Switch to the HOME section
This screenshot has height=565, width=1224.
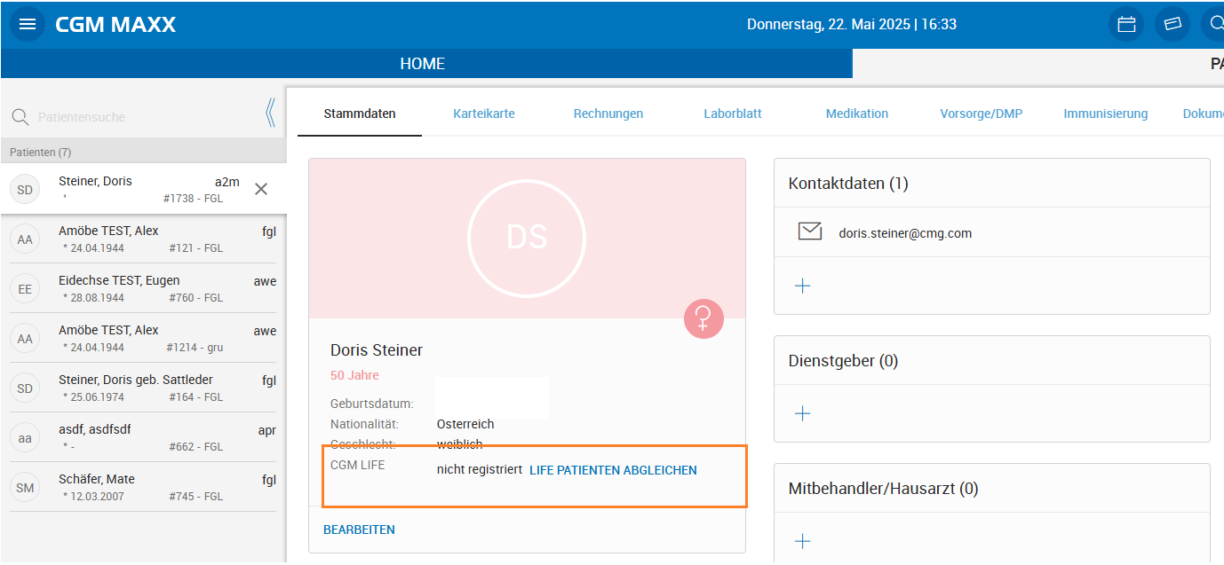click(422, 63)
